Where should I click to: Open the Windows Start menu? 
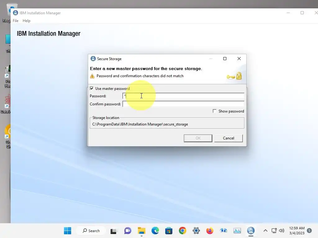67,231
